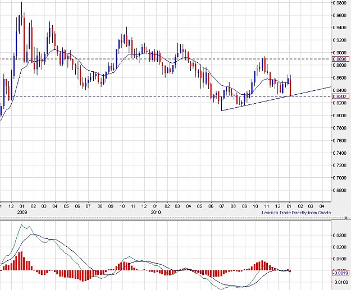Viewport: 351px width, 290px height.
Task: Click the 0.9400 price axis value
Action: pyautogui.click(x=339, y=27)
